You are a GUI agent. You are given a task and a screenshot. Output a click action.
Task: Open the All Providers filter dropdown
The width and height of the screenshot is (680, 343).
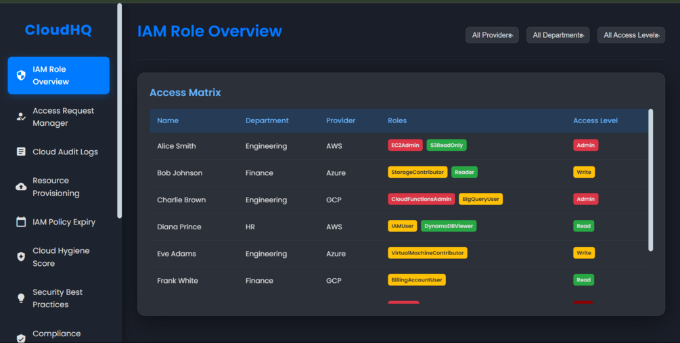(x=492, y=35)
